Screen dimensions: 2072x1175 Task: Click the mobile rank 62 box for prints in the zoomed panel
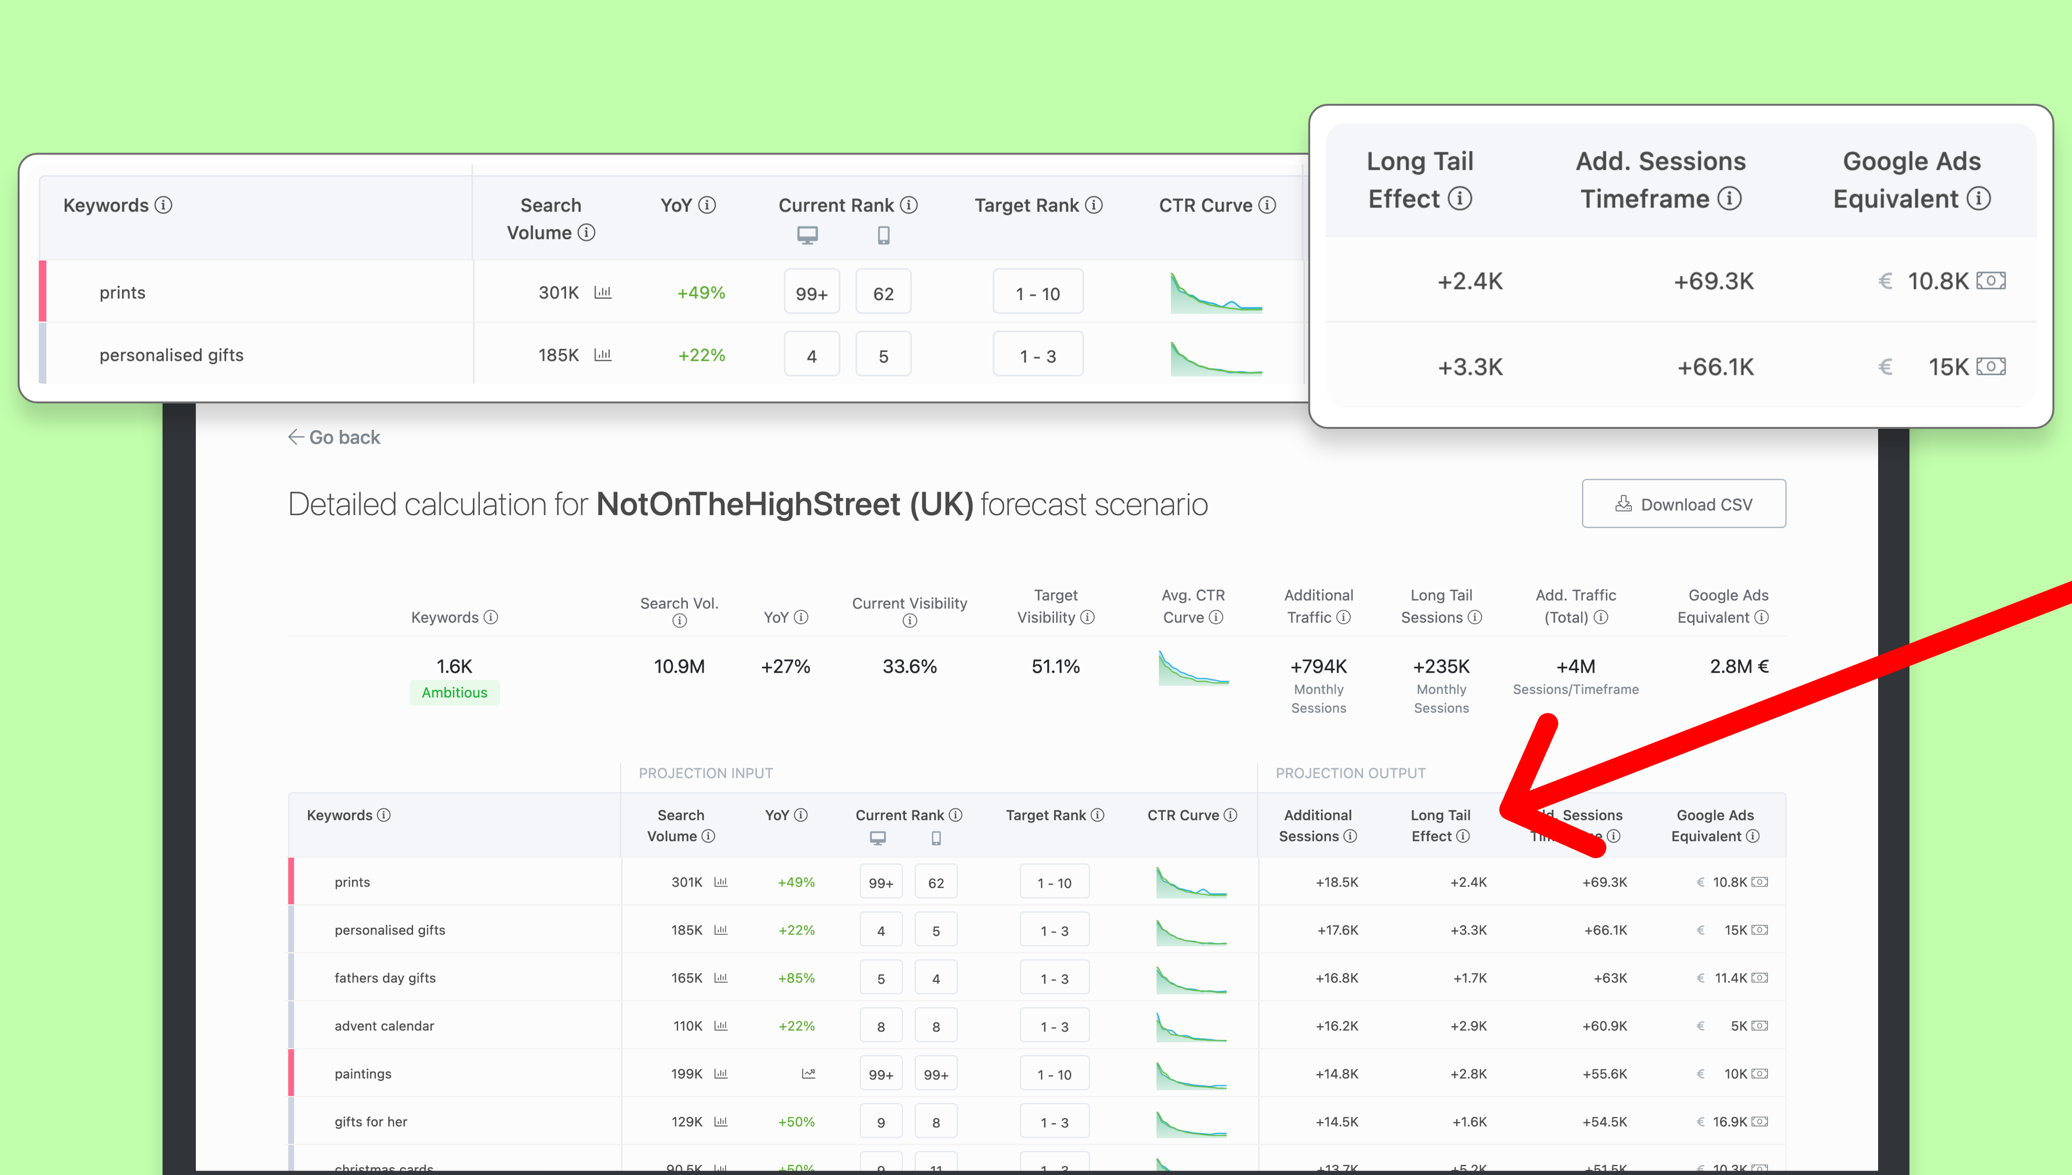click(x=884, y=291)
